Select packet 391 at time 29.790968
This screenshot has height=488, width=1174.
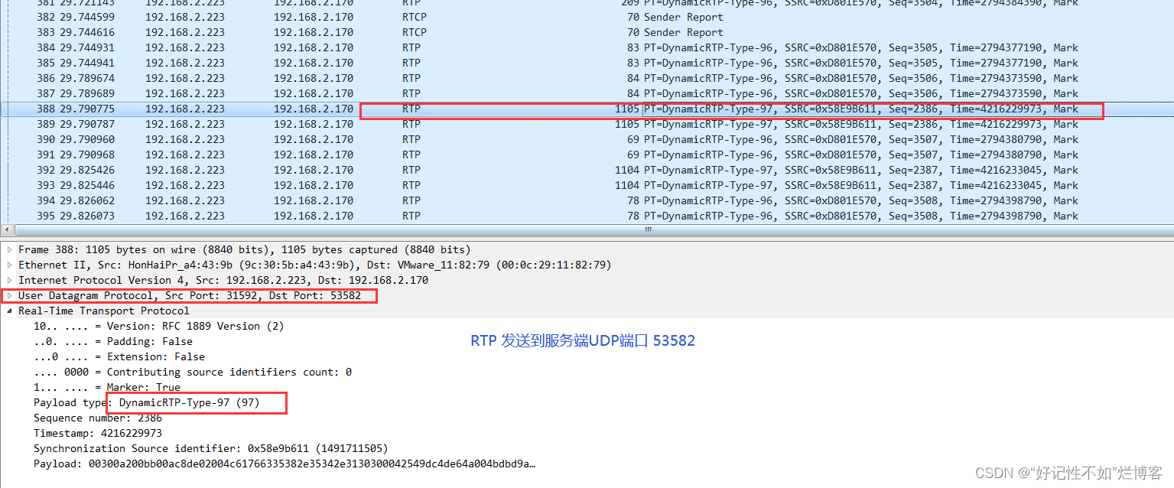(x=587, y=155)
